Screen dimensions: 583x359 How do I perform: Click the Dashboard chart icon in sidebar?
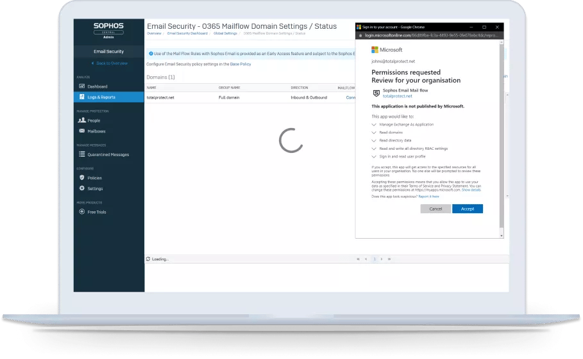click(x=82, y=86)
